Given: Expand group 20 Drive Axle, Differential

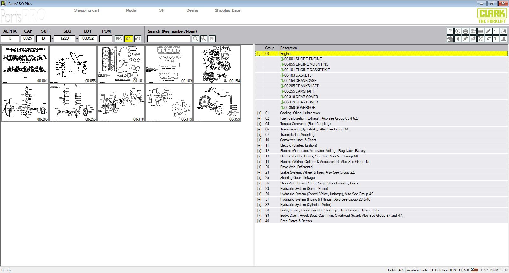Looking at the screenshot, I should (x=259, y=167).
